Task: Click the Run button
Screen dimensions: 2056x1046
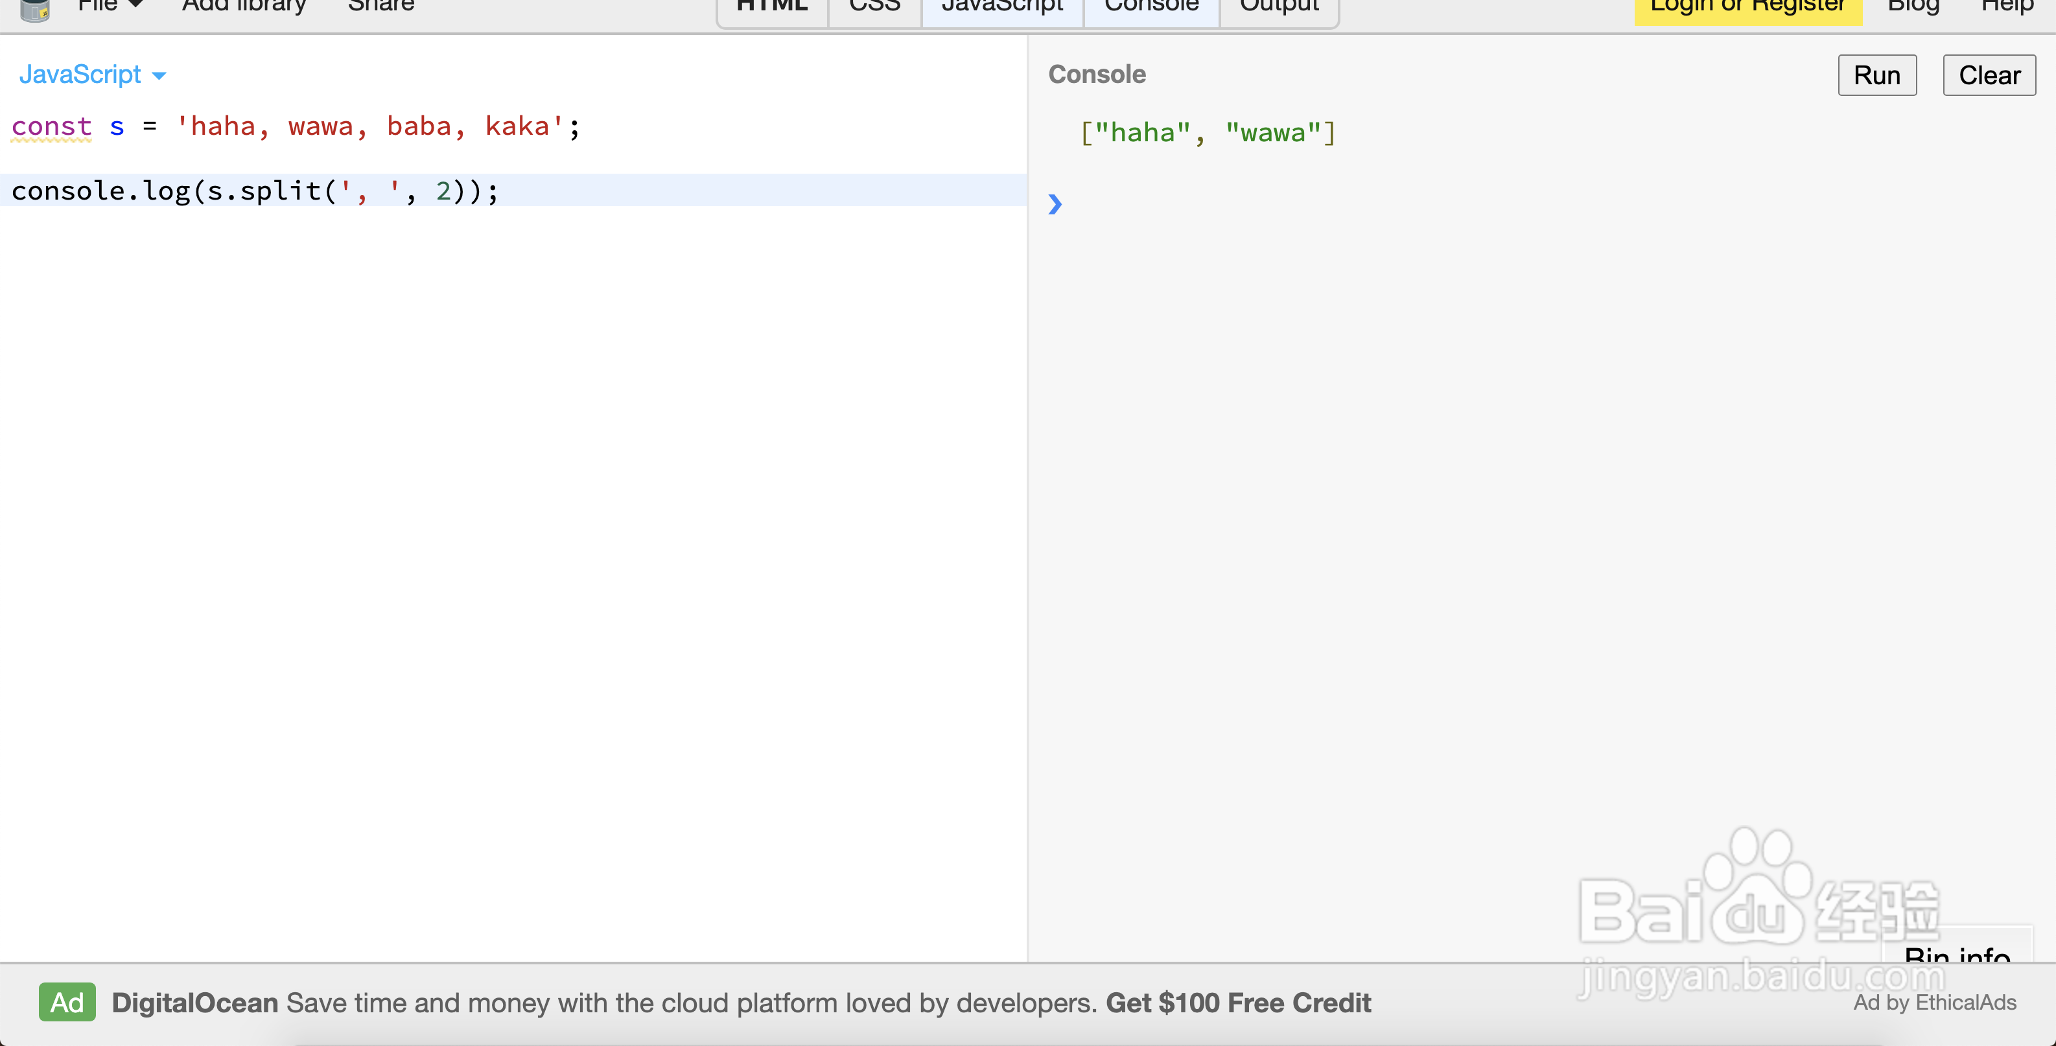Action: [x=1876, y=75]
